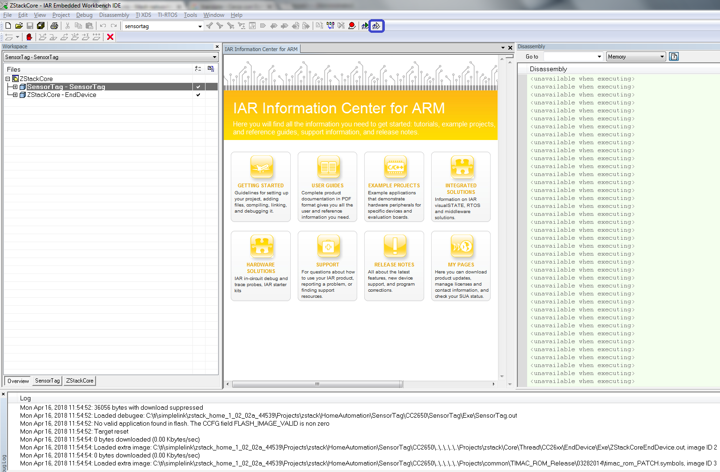This screenshot has height=472, width=720.
Task: Expand the SensorTag - SensorTag project node
Action: (15, 87)
